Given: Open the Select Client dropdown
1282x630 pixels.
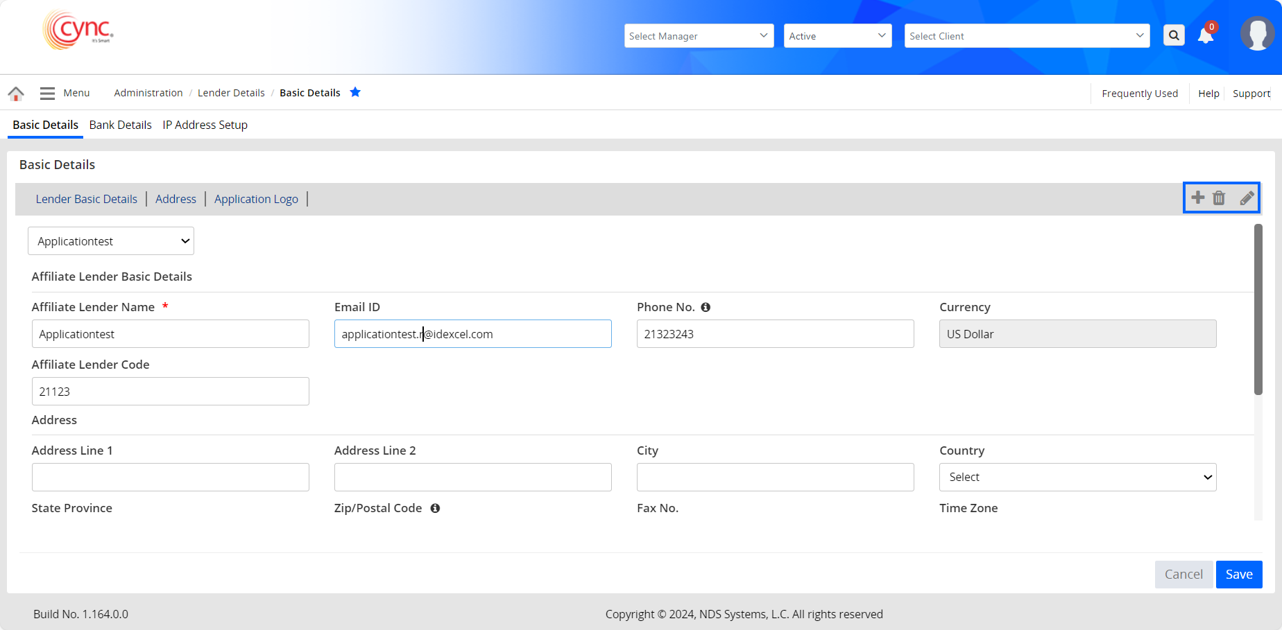Looking at the screenshot, I should 1027,36.
